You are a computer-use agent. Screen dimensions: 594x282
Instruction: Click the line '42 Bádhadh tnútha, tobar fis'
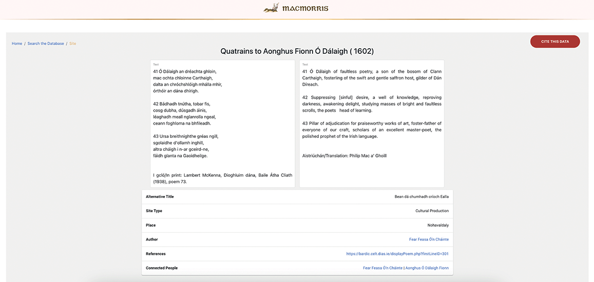(181, 104)
